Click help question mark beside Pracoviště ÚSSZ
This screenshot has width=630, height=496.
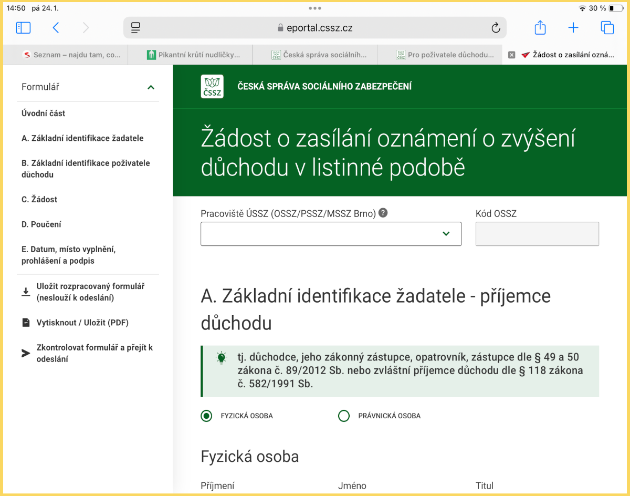[383, 213]
